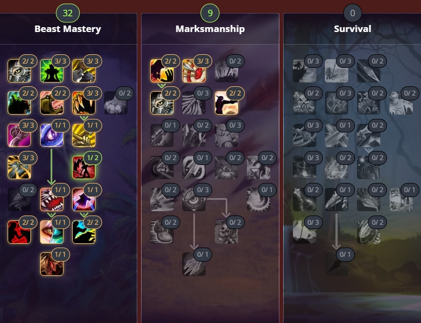The image size is (421, 323).
Task: Click the green 3/3 talent in Beast Mastery top row
Action: pyautogui.click(x=52, y=71)
